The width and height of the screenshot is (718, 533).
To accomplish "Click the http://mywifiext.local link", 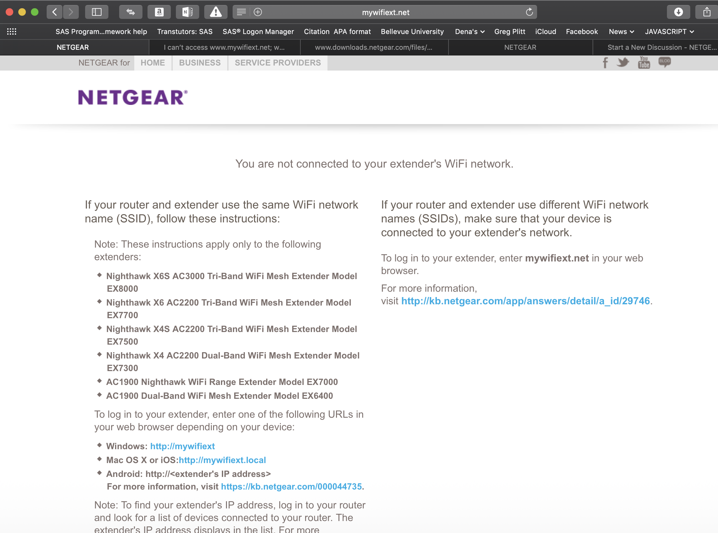I will 223,460.
